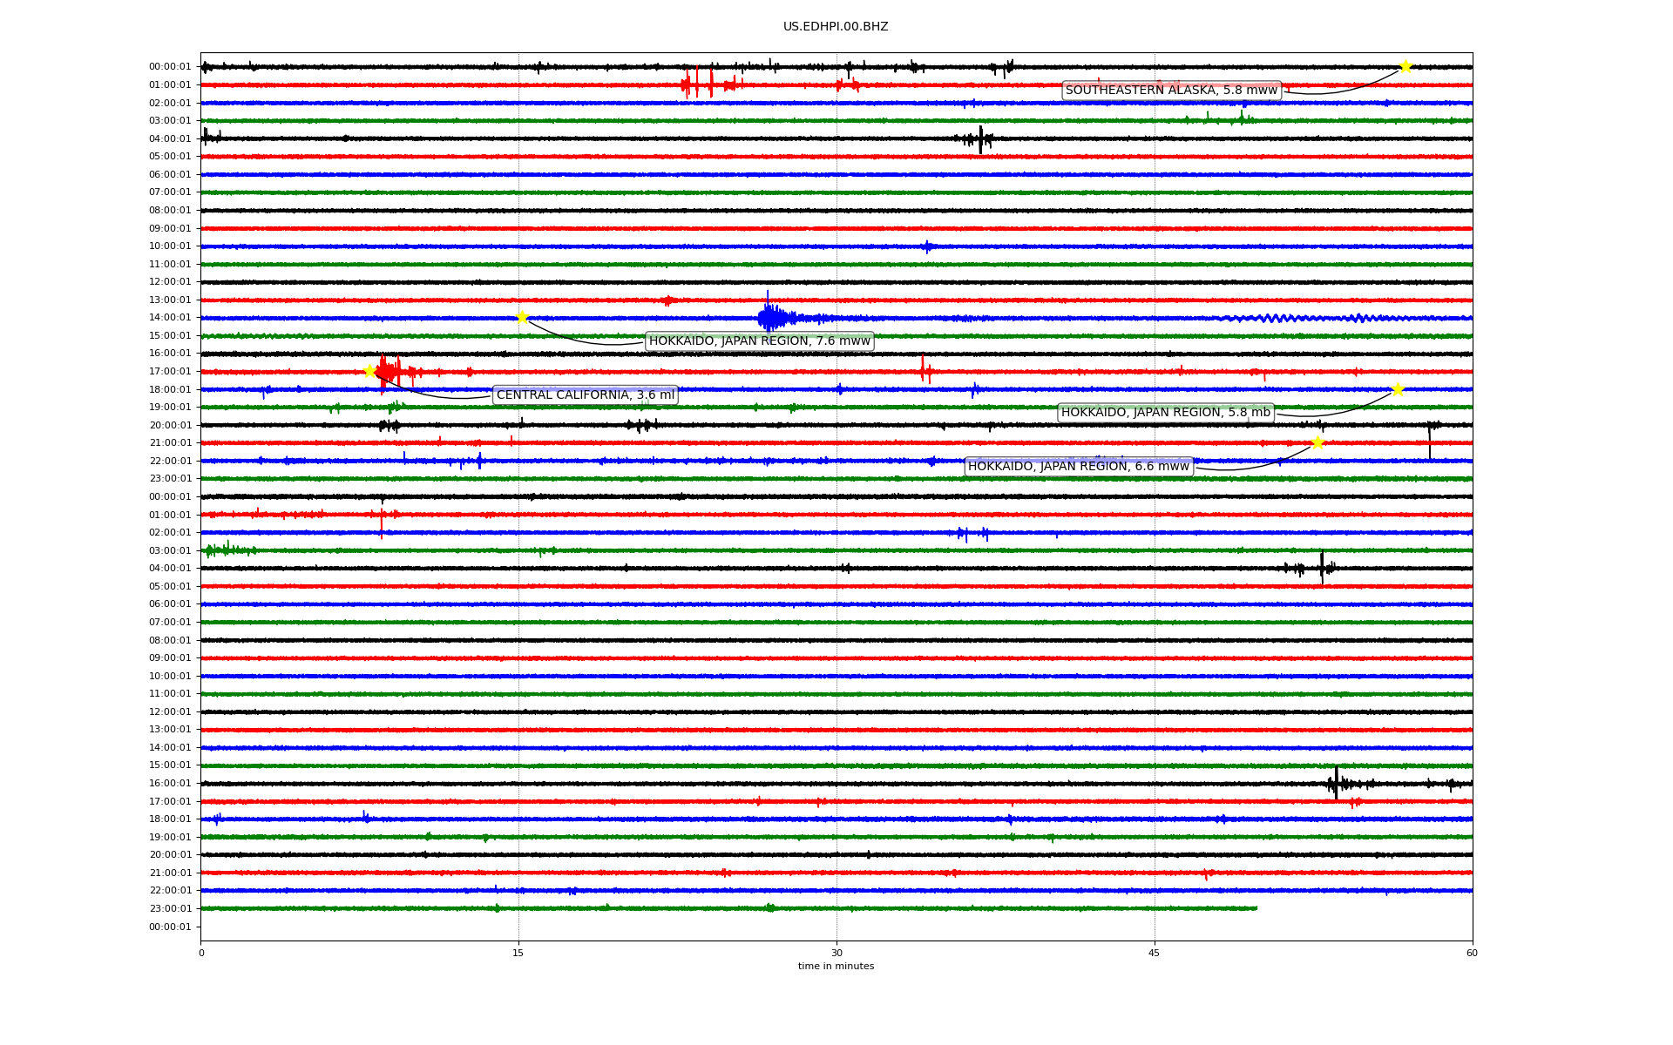The height and width of the screenshot is (1045, 1673).
Task: Click the CENTRAL CALIFORNIA, 3.6 ml label
Action: point(585,395)
